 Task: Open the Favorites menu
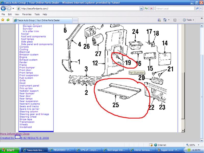[27, 14]
